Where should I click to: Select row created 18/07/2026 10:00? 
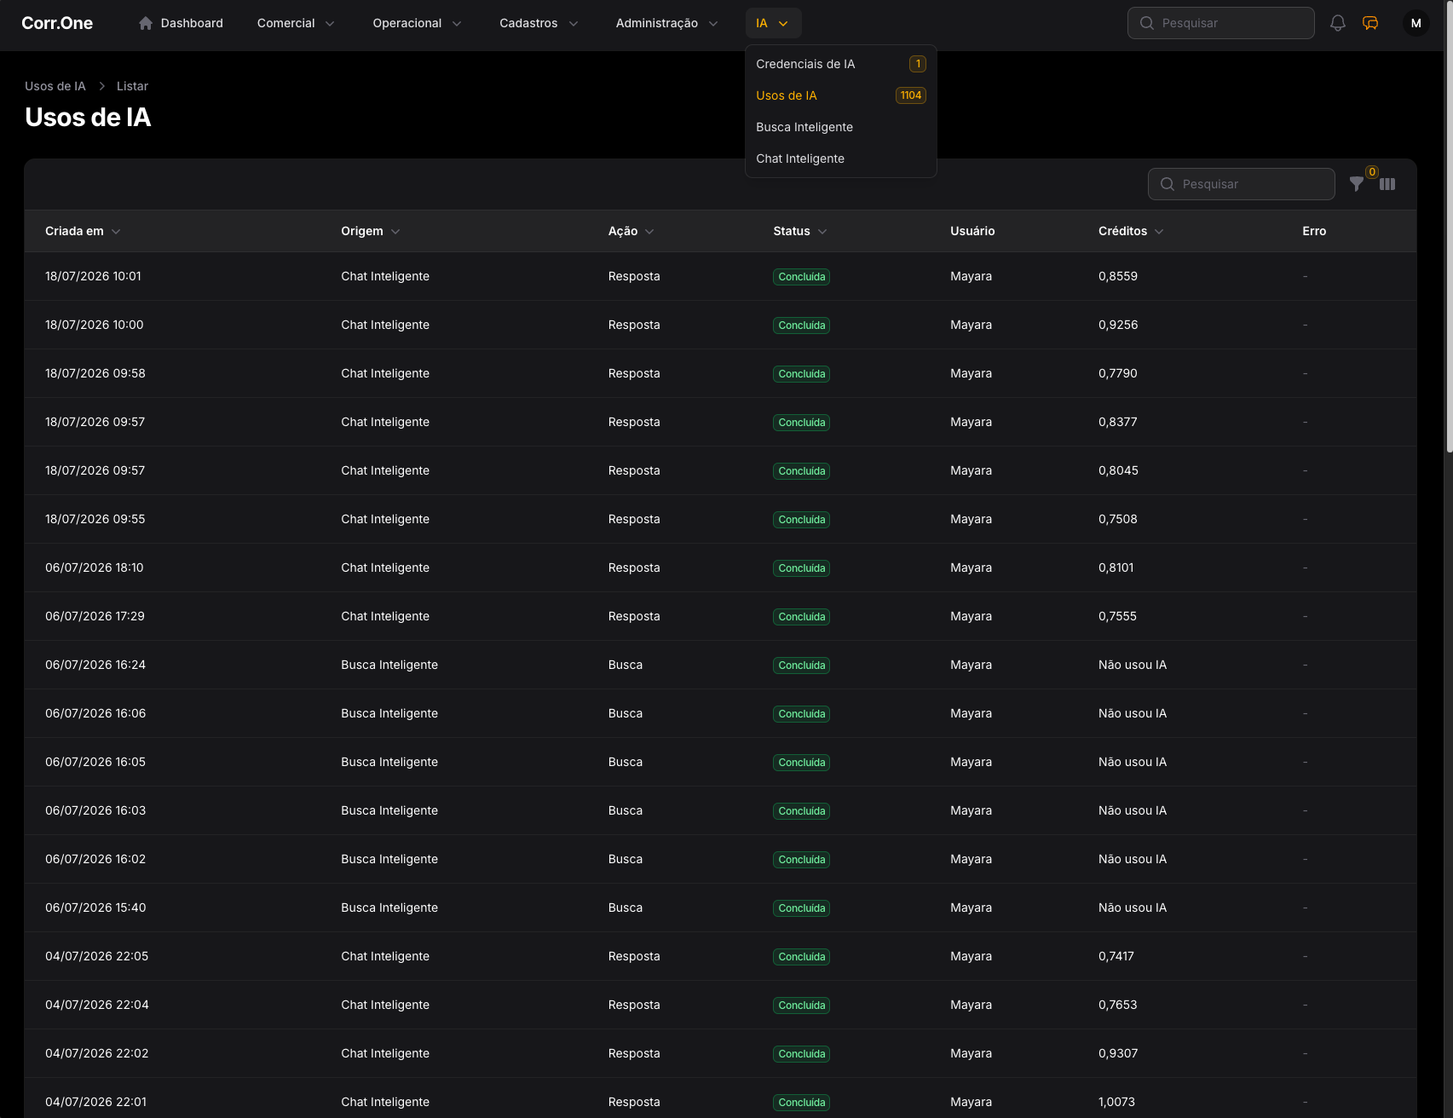click(720, 325)
